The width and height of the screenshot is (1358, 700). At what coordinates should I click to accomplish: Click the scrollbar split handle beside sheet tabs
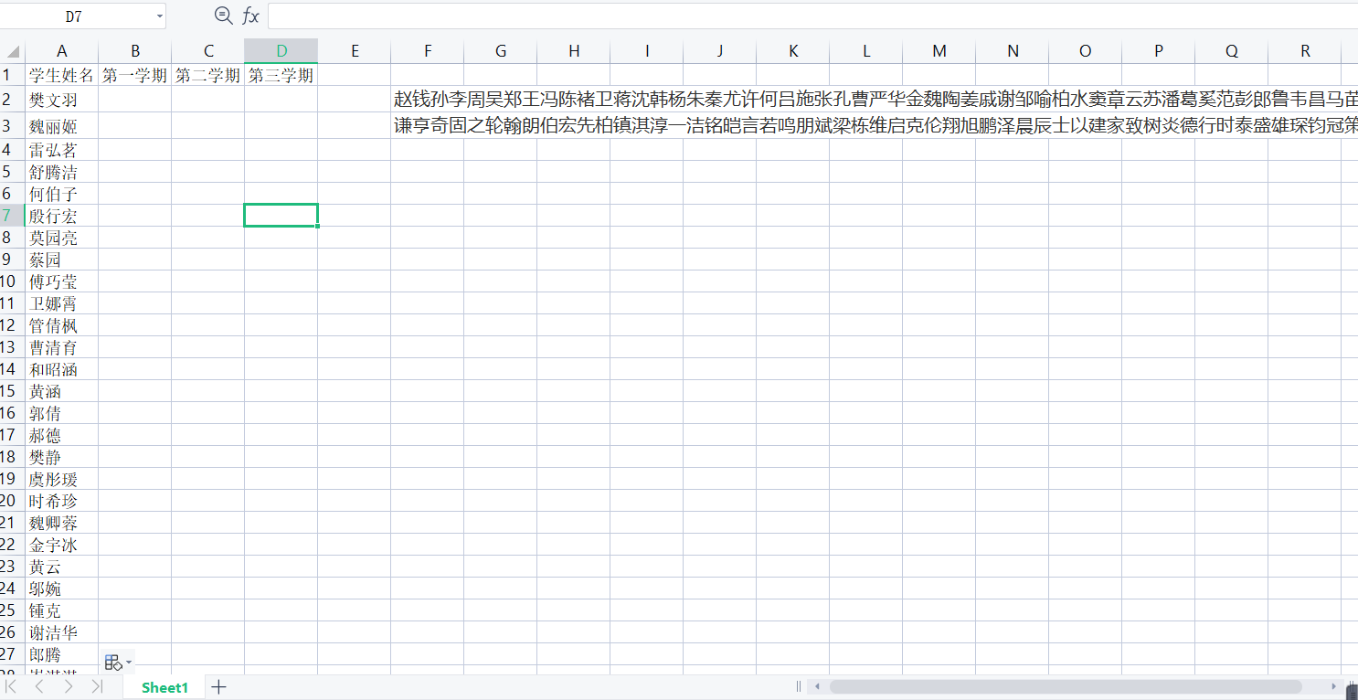coord(800,686)
